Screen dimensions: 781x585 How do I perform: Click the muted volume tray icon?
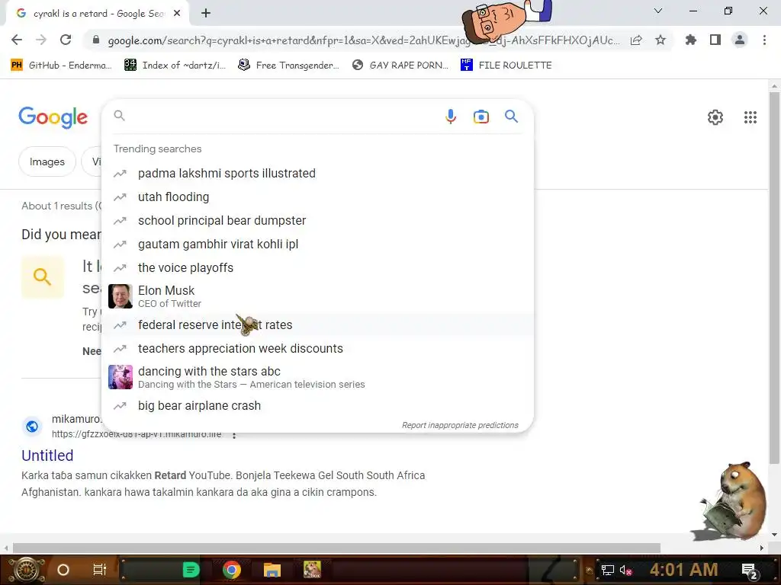coord(625,570)
